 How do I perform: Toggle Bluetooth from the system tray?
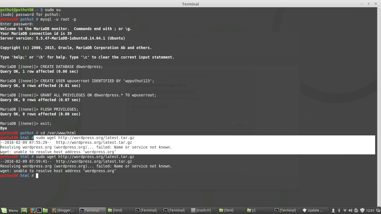[339, 210]
